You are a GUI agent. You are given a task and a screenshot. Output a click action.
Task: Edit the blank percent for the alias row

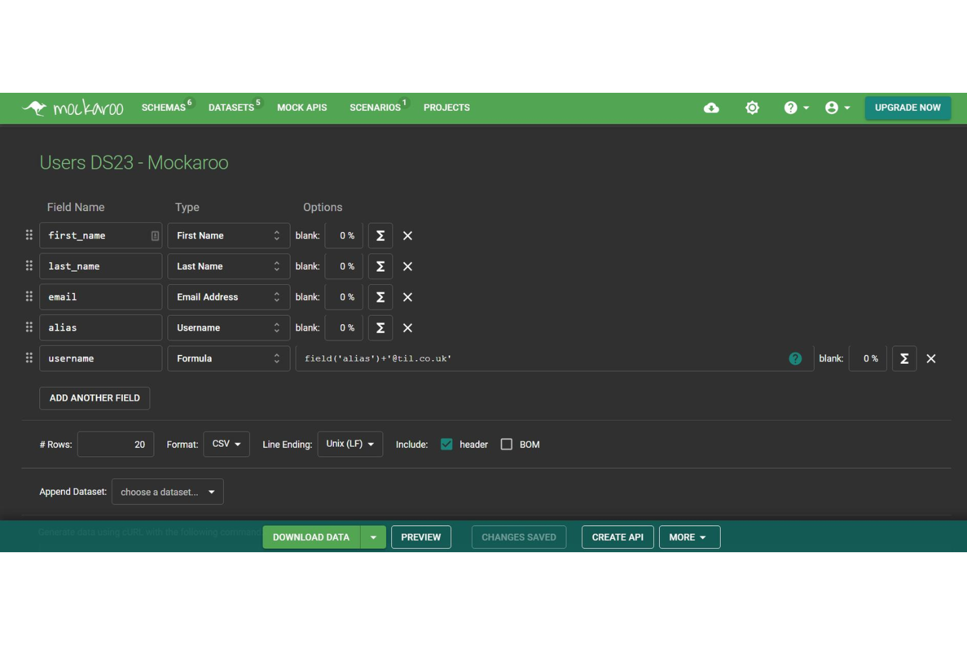344,328
